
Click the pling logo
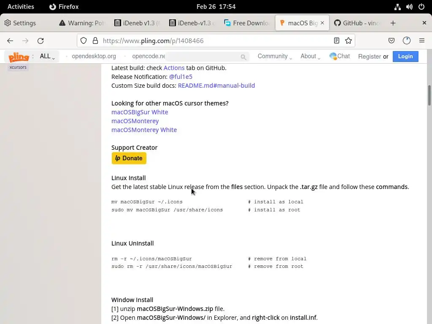19,57
